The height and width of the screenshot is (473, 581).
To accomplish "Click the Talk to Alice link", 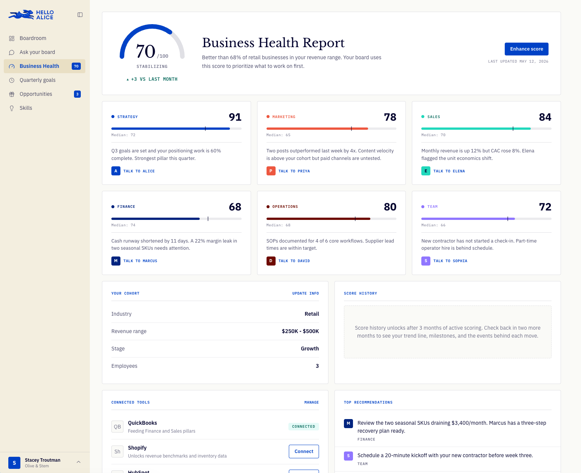I will [139, 171].
